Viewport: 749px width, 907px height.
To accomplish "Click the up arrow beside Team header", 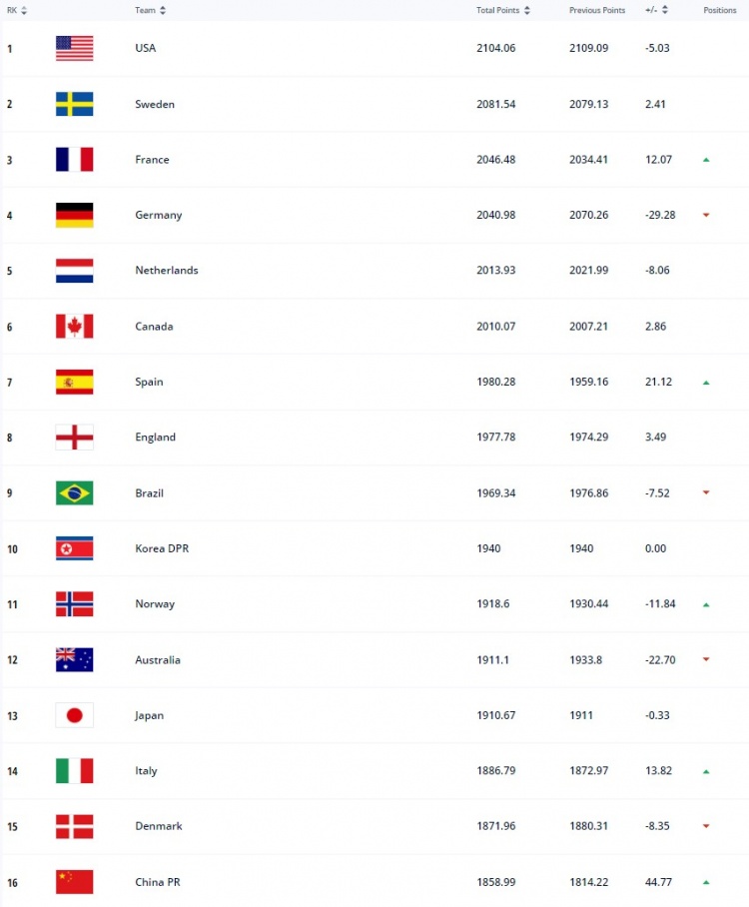I will pos(162,10).
